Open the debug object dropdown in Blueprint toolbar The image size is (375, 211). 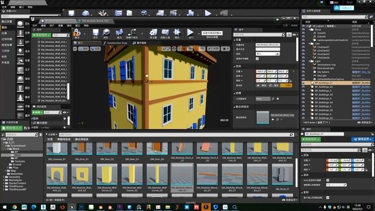click(212, 33)
